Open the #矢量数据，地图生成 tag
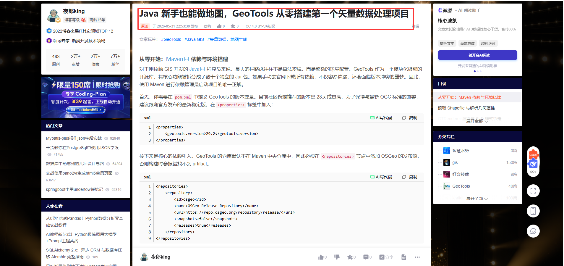Image resolution: width=564 pixels, height=266 pixels. coord(227,39)
